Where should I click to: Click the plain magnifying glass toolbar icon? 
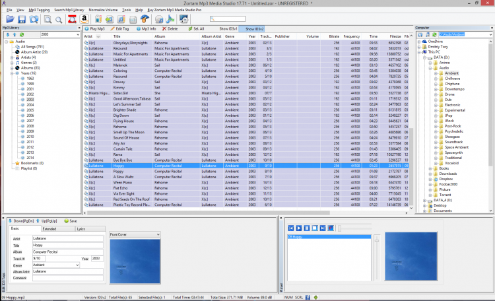[59, 20]
